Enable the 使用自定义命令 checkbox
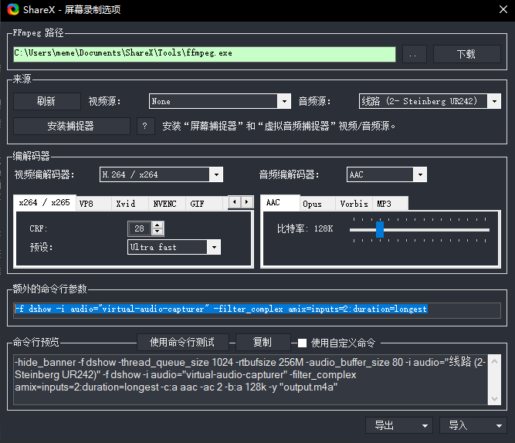This screenshot has width=515, height=443. [303, 343]
